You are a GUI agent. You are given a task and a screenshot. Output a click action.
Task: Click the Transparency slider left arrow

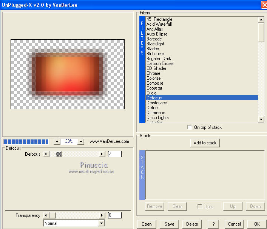46,215
